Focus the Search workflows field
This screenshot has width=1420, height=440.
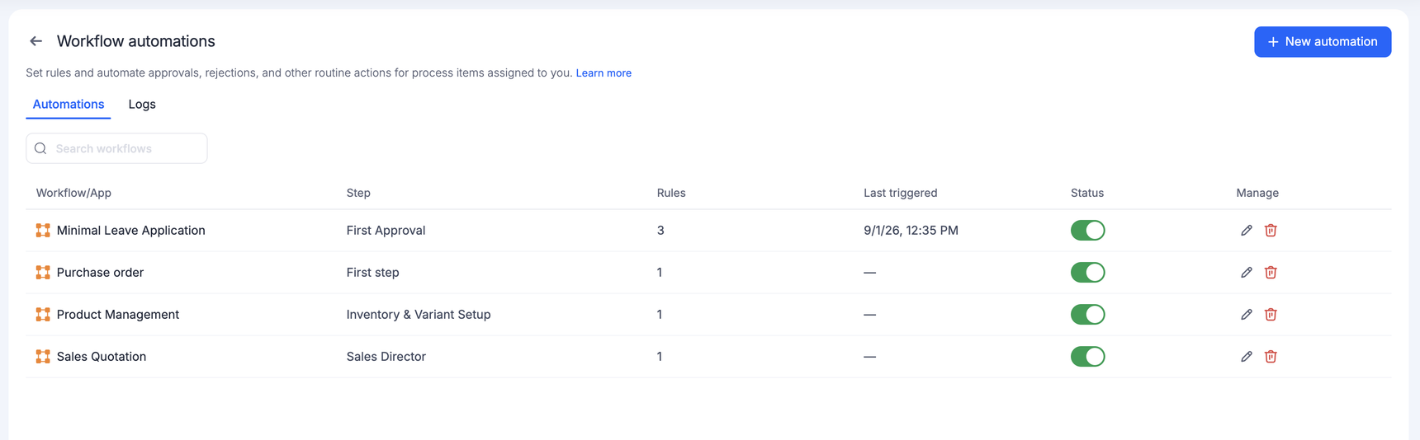tap(116, 148)
